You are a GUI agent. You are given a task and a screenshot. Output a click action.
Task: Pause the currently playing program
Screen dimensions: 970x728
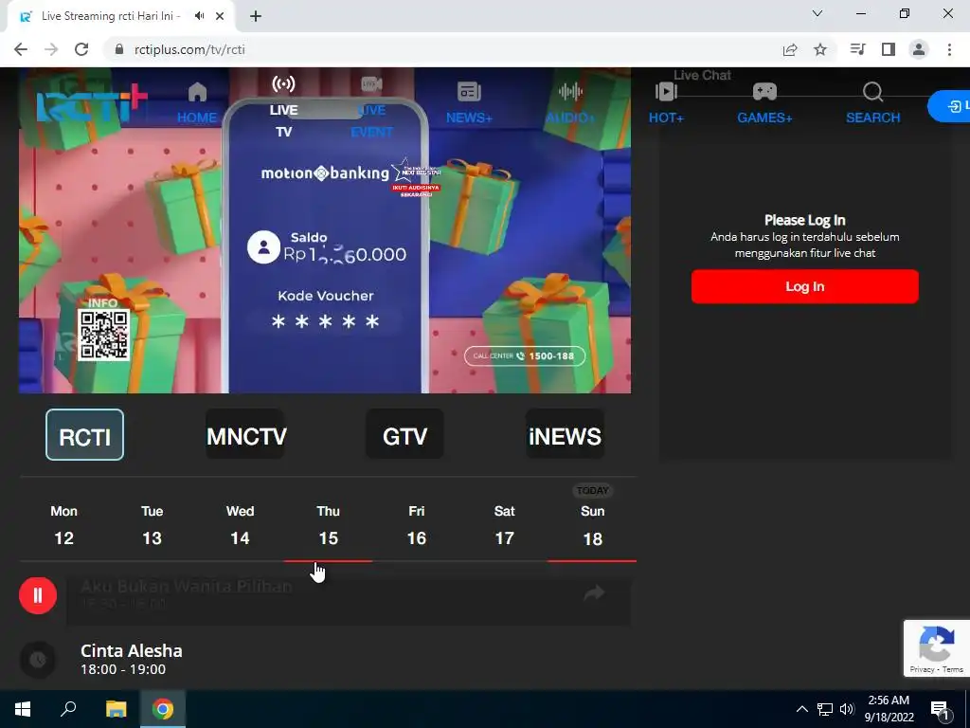(38, 595)
